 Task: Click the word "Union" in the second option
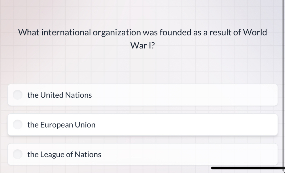(x=85, y=125)
